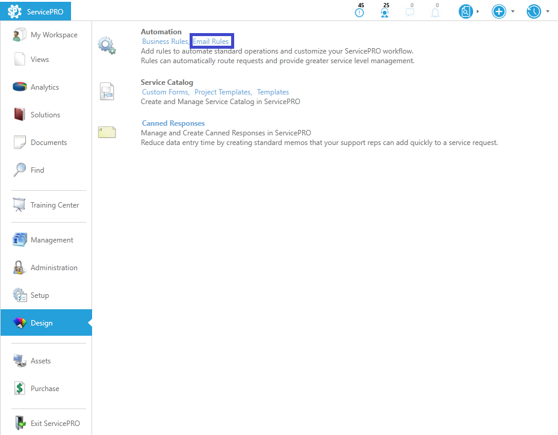Image resolution: width=558 pixels, height=435 pixels.
Task: Click 'Add rules to automate standard operations' text
Action: [x=277, y=51]
